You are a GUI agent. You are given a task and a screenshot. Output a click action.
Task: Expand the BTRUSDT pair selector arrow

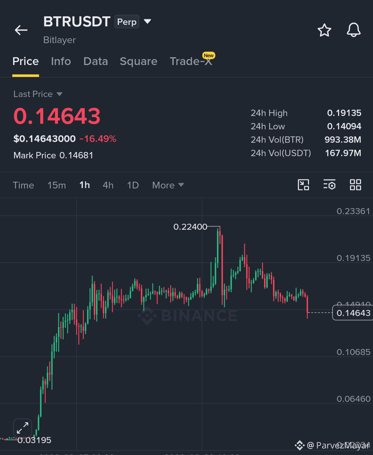[x=147, y=22]
